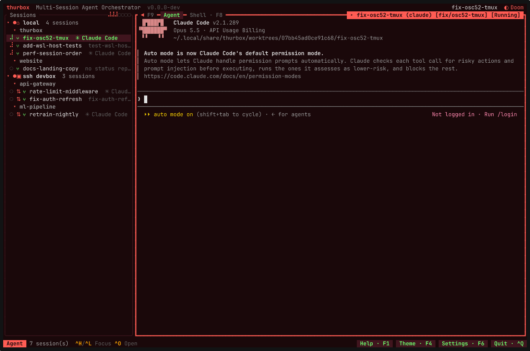Click the running-status dots icon on fix-osc52-tmux row
The height and width of the screenshot is (351, 530).
11,38
